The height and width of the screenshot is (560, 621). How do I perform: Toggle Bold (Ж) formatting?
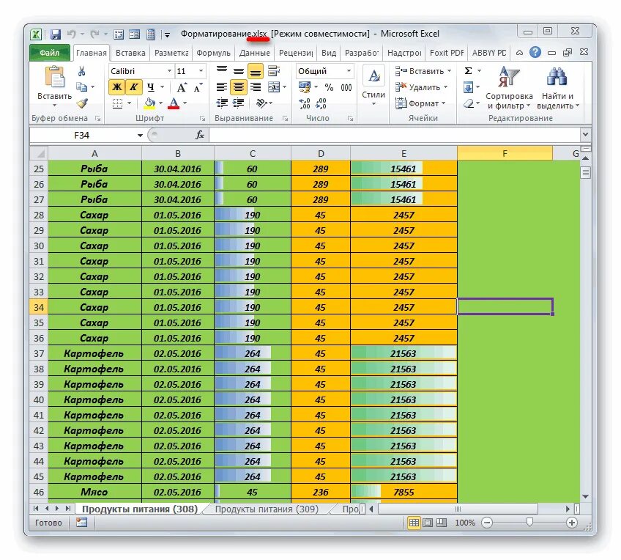[x=117, y=86]
